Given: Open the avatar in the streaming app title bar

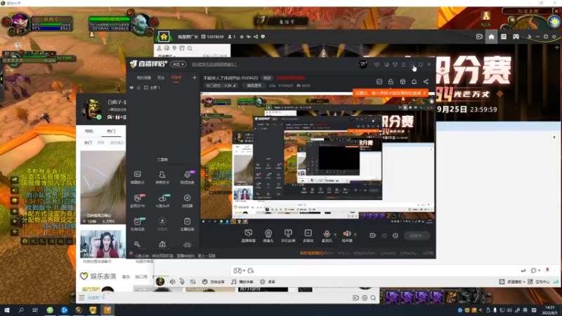Looking at the screenshot, I should [x=362, y=64].
